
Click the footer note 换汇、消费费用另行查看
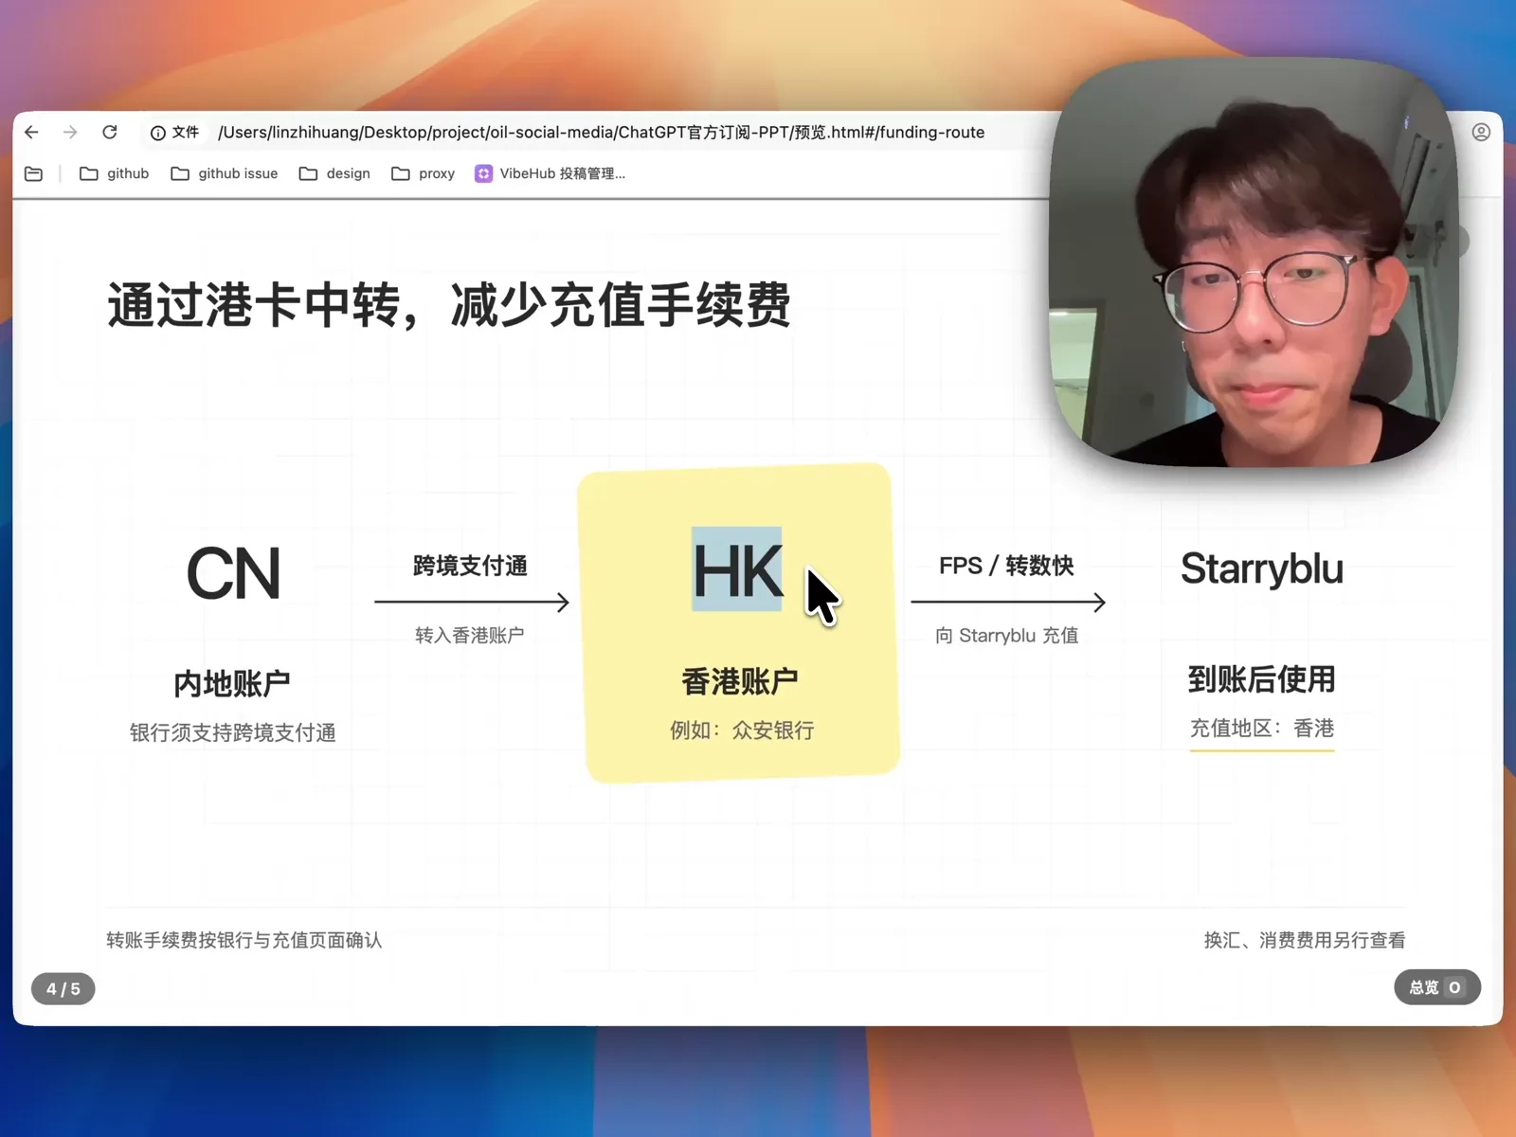[1305, 940]
